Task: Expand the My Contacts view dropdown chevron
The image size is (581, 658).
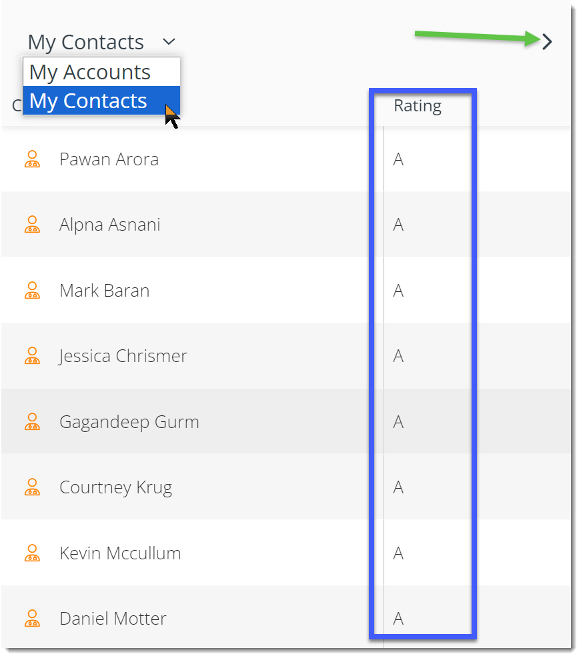Action: [169, 41]
